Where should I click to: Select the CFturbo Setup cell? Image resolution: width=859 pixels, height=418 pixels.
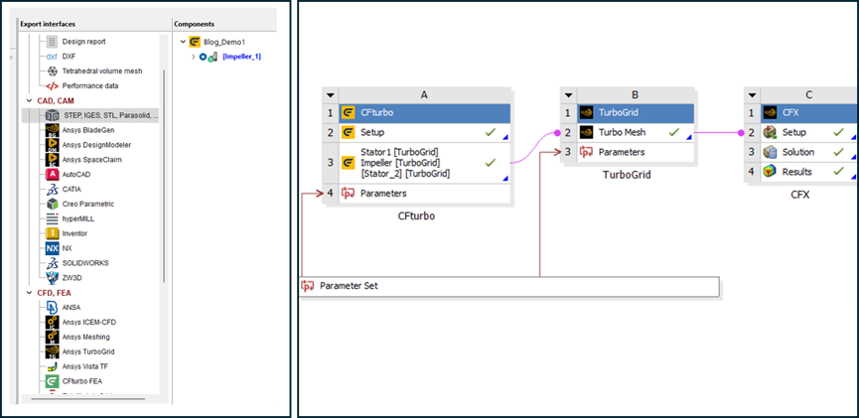[425, 133]
